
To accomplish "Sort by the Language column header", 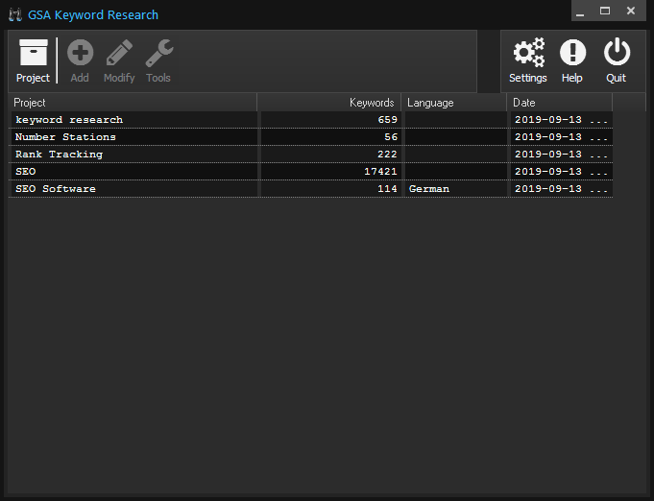I will [x=453, y=103].
